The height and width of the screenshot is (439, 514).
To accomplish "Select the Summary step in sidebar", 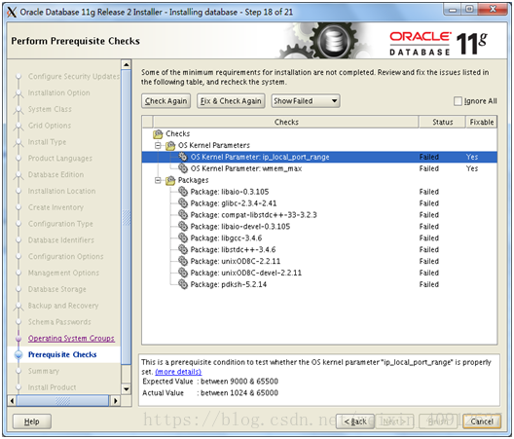I will 44,371.
